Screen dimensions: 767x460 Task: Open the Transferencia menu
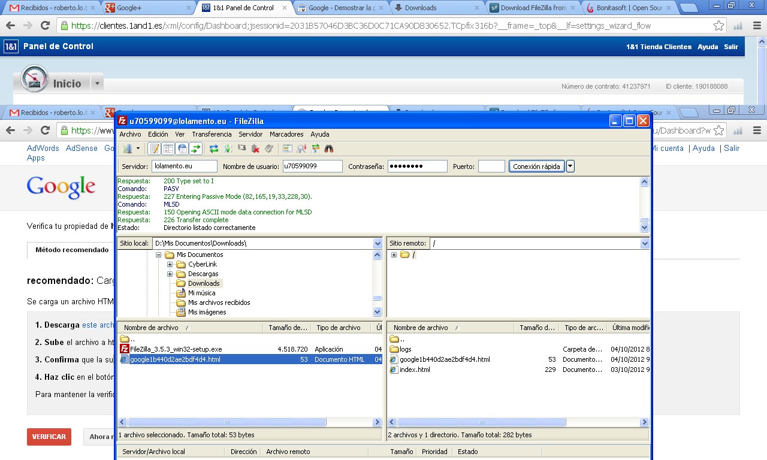[x=212, y=134]
